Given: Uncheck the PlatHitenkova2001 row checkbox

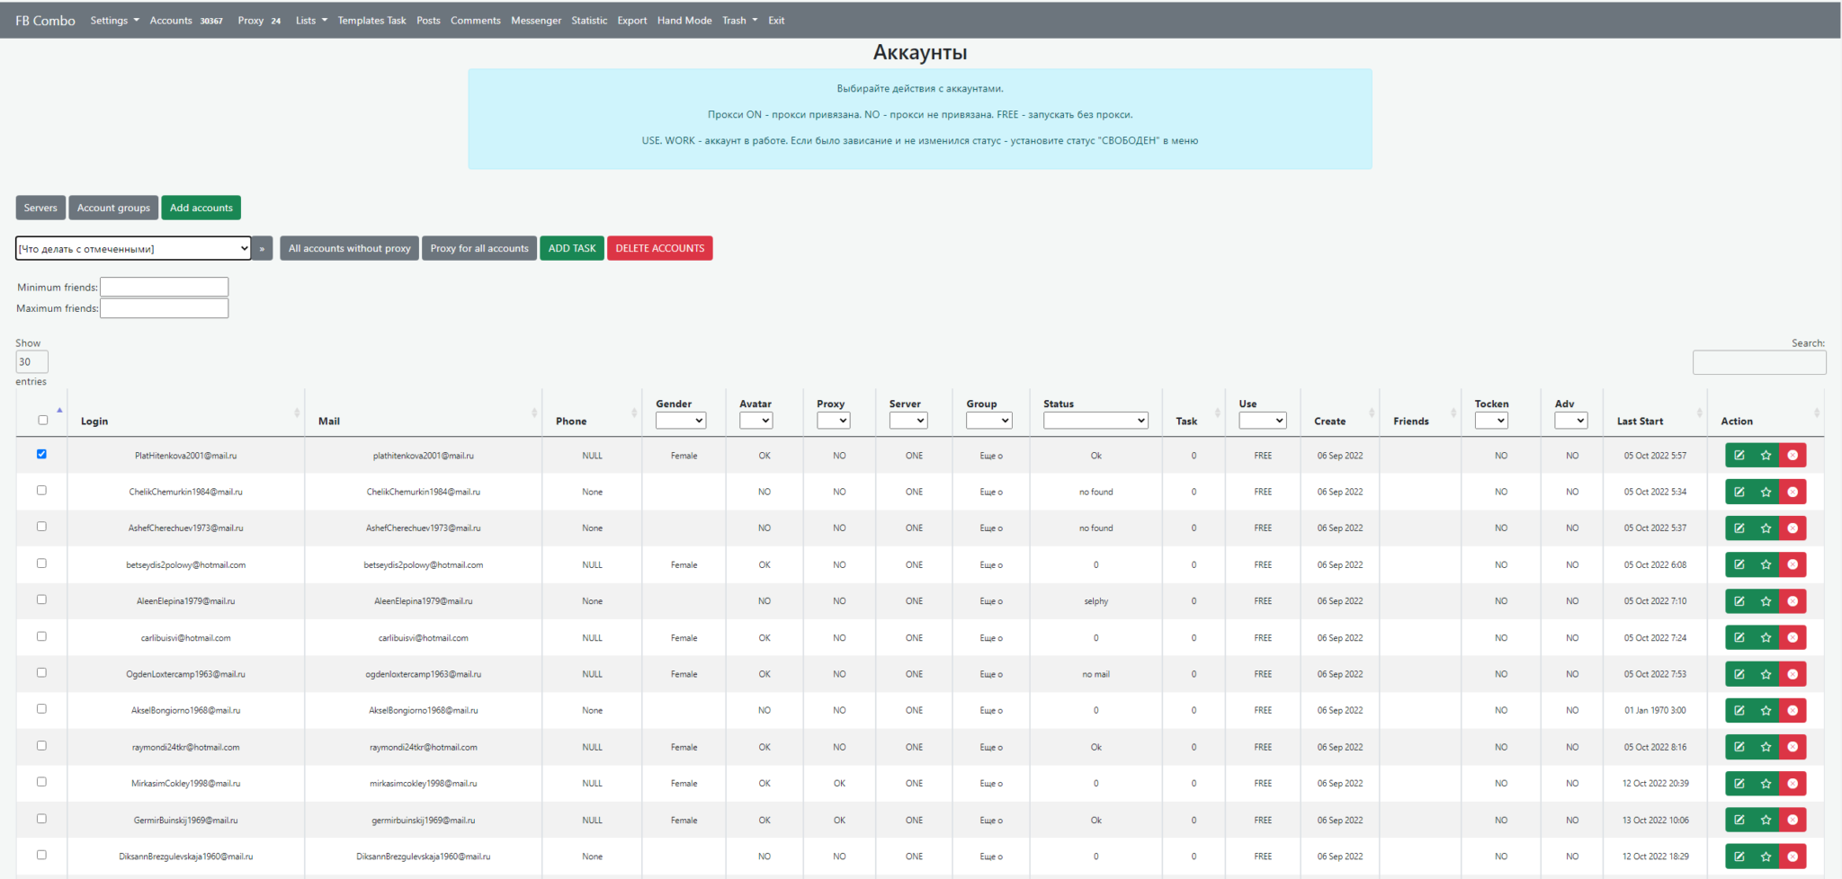Looking at the screenshot, I should (x=41, y=454).
